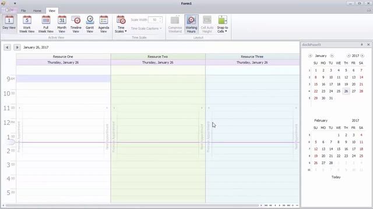This screenshot has width=373, height=209.
Task: Increase visible resources with plus icon
Action: [x=293, y=206]
